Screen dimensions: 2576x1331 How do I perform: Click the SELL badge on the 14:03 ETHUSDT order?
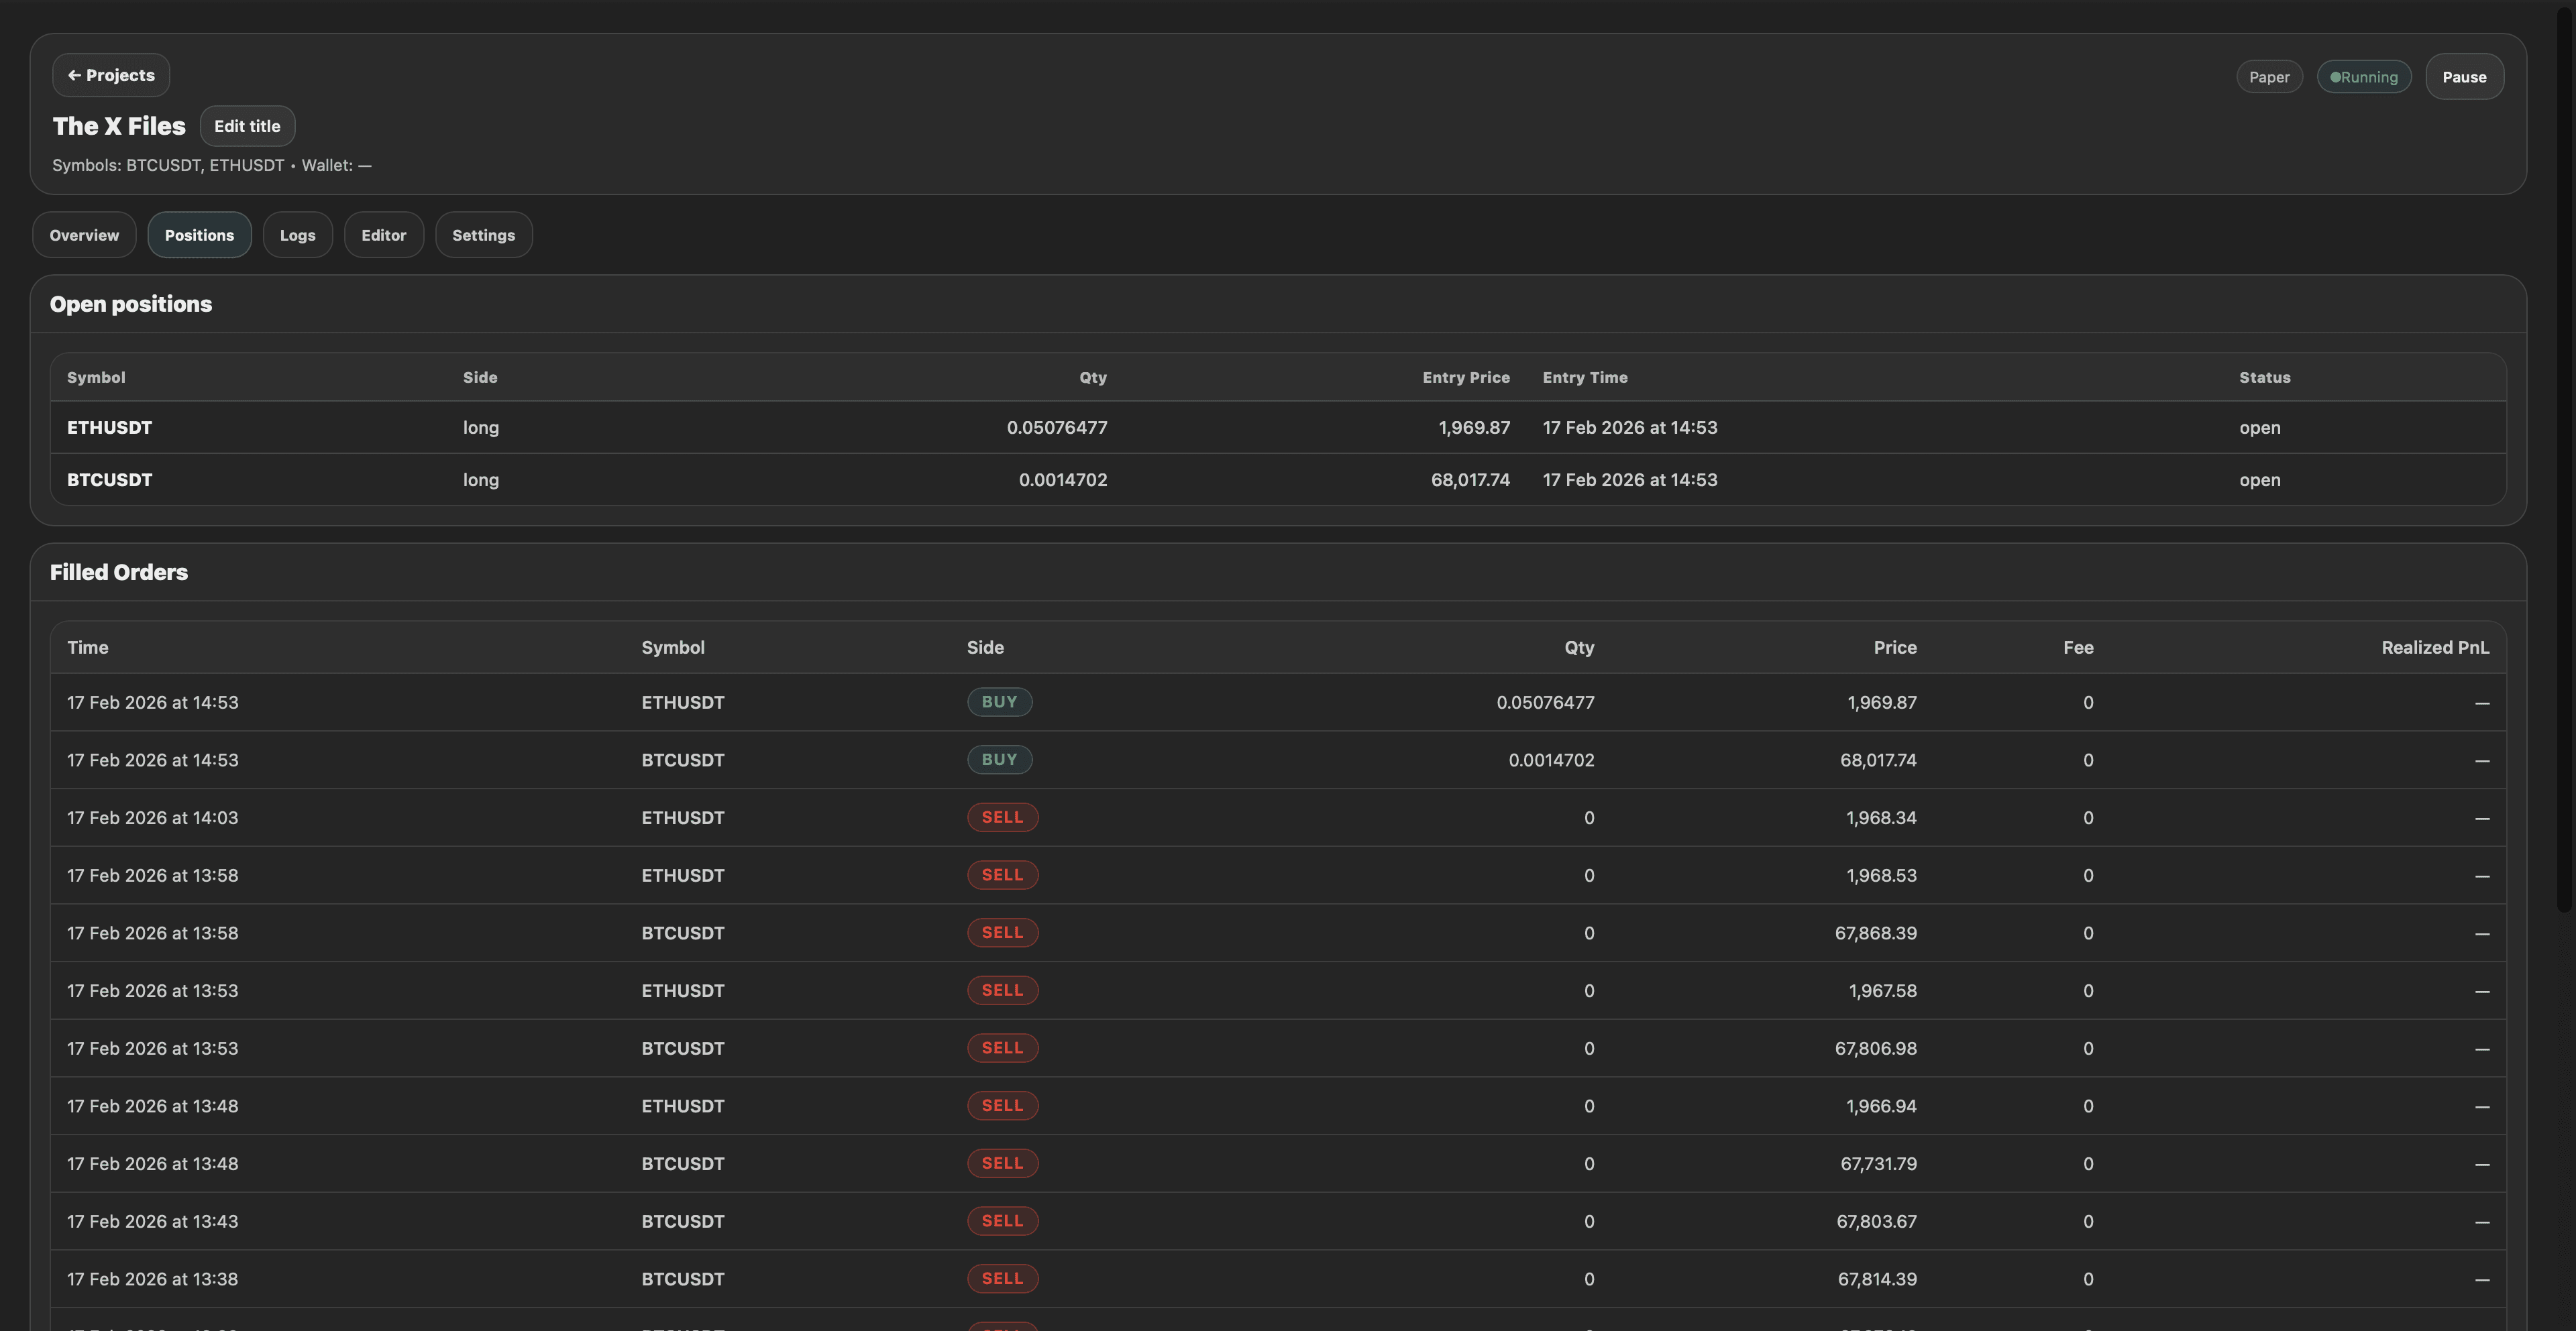pos(1002,817)
